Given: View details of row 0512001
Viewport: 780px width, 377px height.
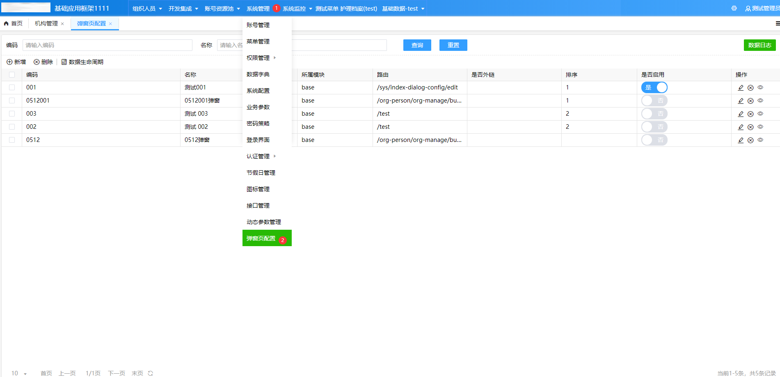Looking at the screenshot, I should (x=760, y=101).
